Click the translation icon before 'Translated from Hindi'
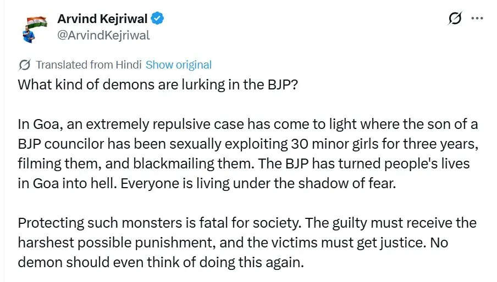Viewport: 497px width, 282px height. coord(25,65)
